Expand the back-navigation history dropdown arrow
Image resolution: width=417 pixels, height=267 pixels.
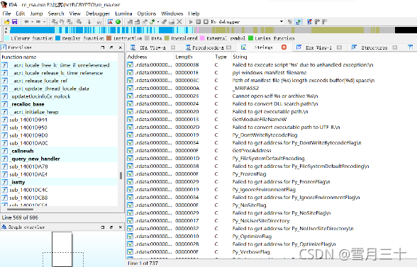pyautogui.click(x=32, y=22)
